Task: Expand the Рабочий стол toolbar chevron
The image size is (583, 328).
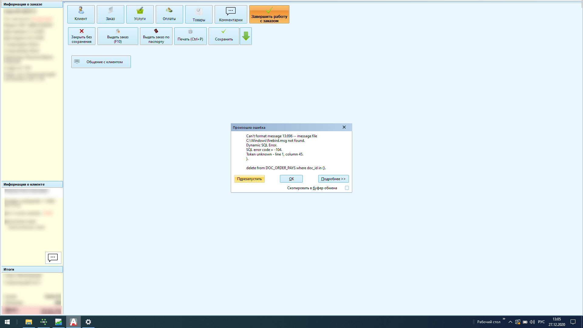Action: tap(504, 319)
